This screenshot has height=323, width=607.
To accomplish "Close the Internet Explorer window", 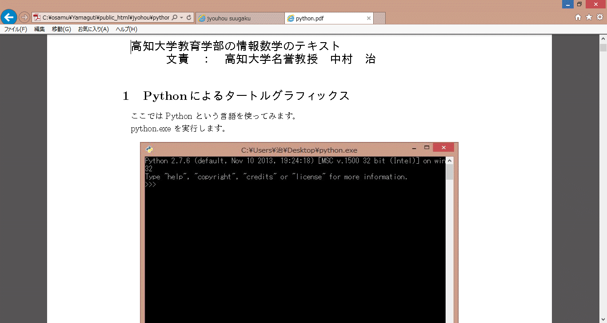I will [596, 4].
